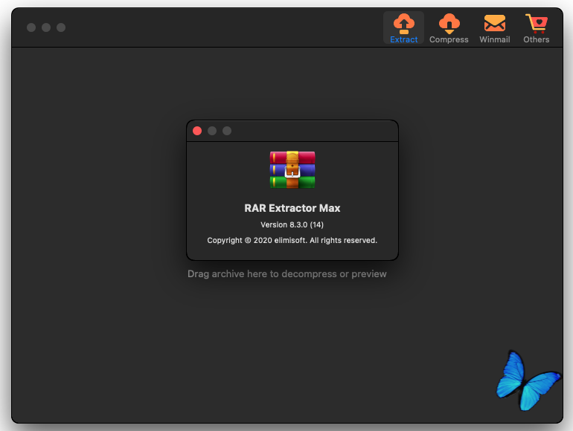Click the blue butterfly image
Image resolution: width=573 pixels, height=431 pixels.
[x=528, y=380]
